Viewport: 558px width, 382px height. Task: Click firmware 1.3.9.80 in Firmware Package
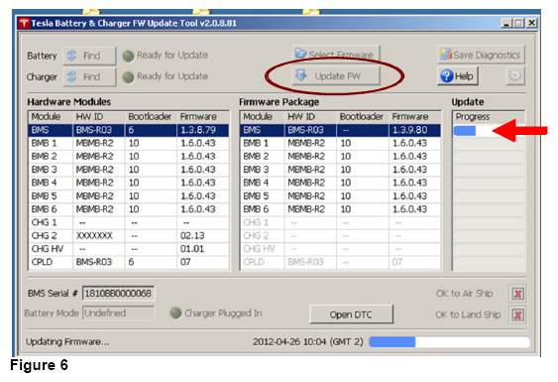[410, 130]
